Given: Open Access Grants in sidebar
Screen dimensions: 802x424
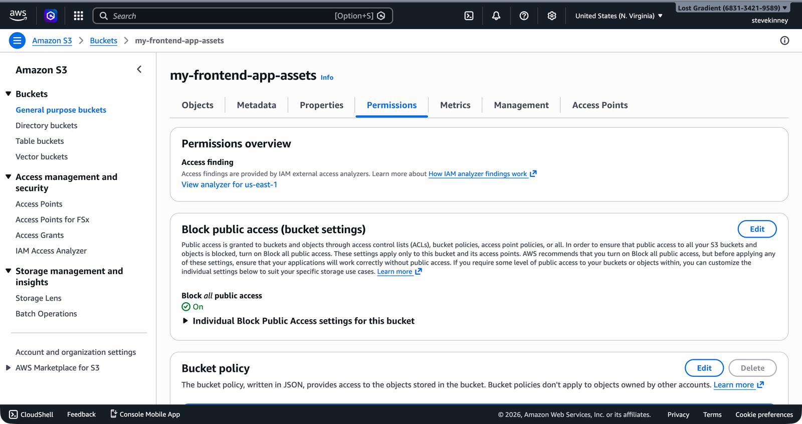Looking at the screenshot, I should point(40,235).
